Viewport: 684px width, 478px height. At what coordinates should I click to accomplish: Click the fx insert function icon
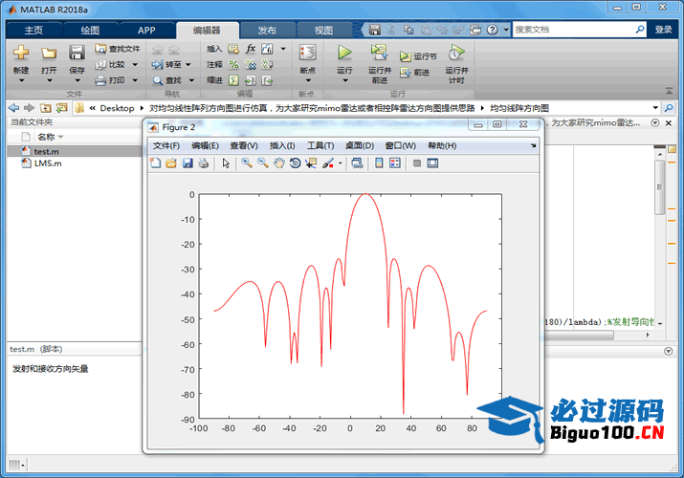(251, 49)
